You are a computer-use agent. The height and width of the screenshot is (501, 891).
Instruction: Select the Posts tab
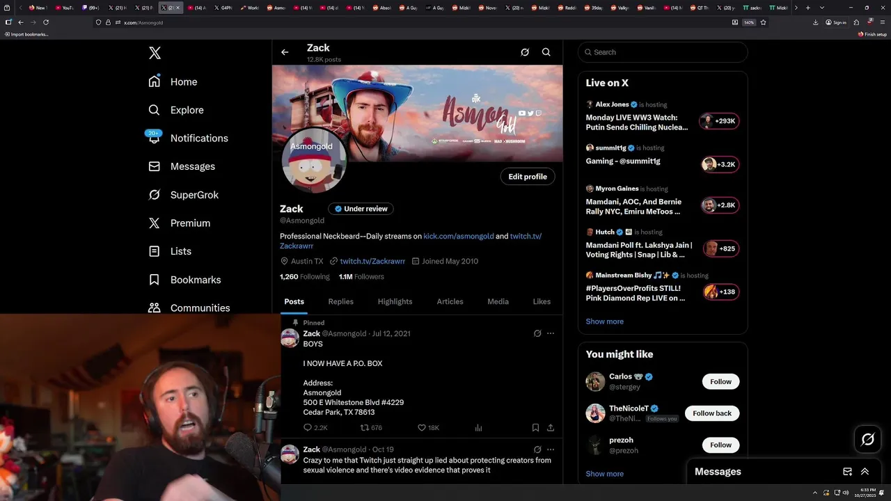pyautogui.click(x=294, y=301)
